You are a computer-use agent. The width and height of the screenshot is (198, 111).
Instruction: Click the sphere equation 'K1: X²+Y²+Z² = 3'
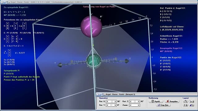tap(14, 12)
